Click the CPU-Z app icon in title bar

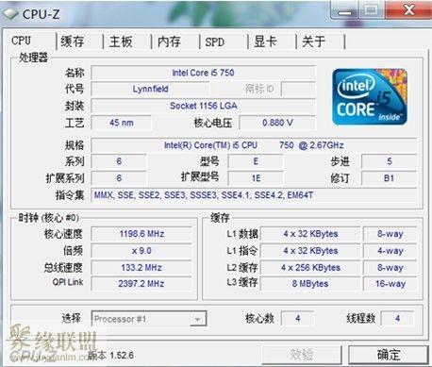(10, 13)
